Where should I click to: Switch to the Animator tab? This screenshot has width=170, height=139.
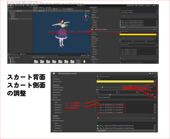pyautogui.click(x=48, y=8)
